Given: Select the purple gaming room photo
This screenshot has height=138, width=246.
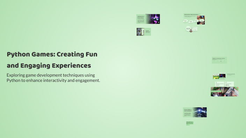Looking at the screenshot, I should [153, 19].
